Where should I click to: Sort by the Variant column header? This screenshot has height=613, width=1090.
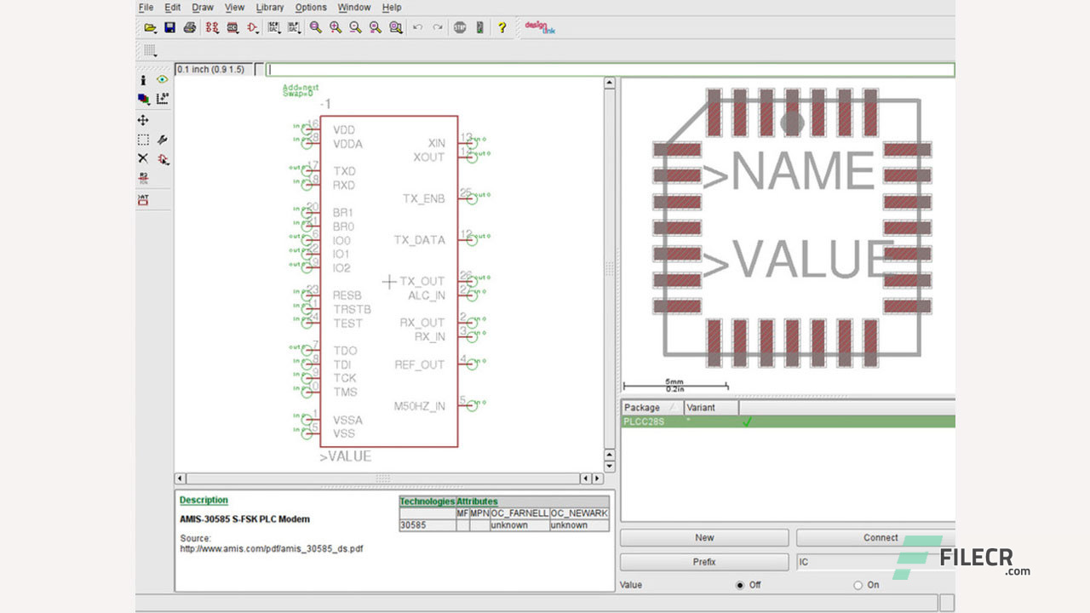pos(710,408)
